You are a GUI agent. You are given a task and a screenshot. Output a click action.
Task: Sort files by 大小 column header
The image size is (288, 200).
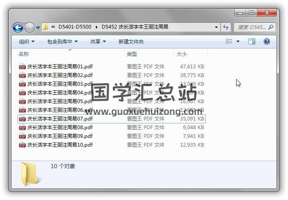[190, 54]
